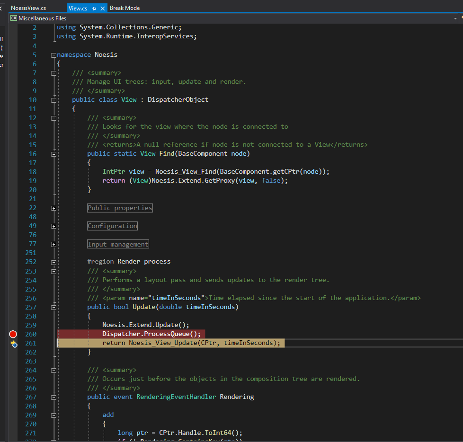Click using System.Runtime.InteropServices line
This screenshot has height=442, width=463.
click(x=127, y=36)
